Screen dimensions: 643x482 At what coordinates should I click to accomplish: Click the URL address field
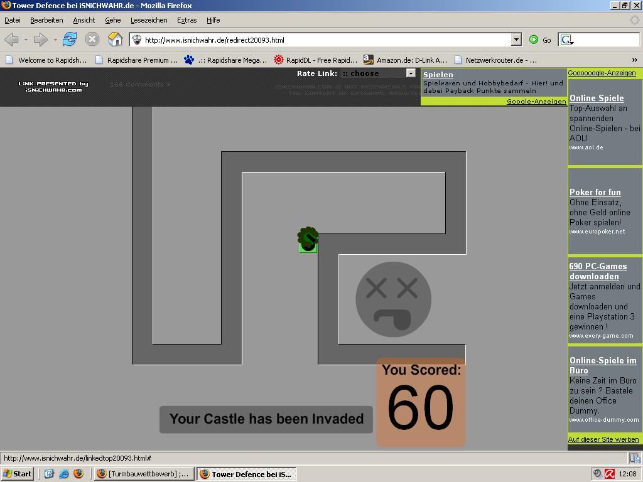pyautogui.click(x=326, y=40)
